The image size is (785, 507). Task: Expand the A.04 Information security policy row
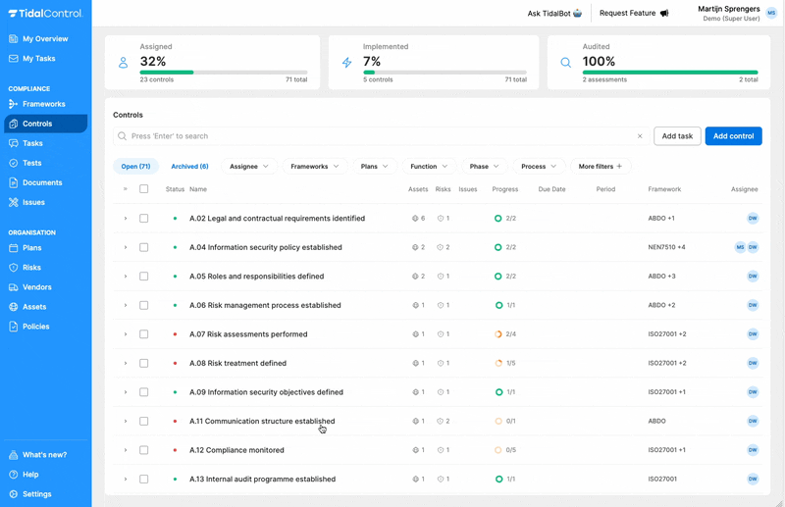tap(126, 247)
